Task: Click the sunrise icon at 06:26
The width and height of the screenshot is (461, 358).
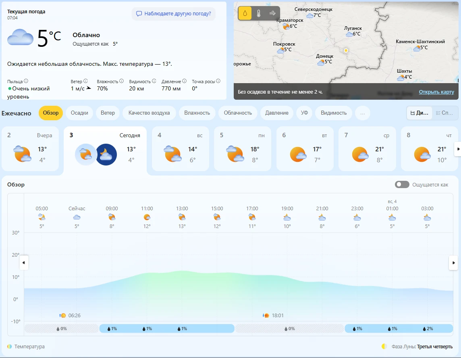Action: 62,315
